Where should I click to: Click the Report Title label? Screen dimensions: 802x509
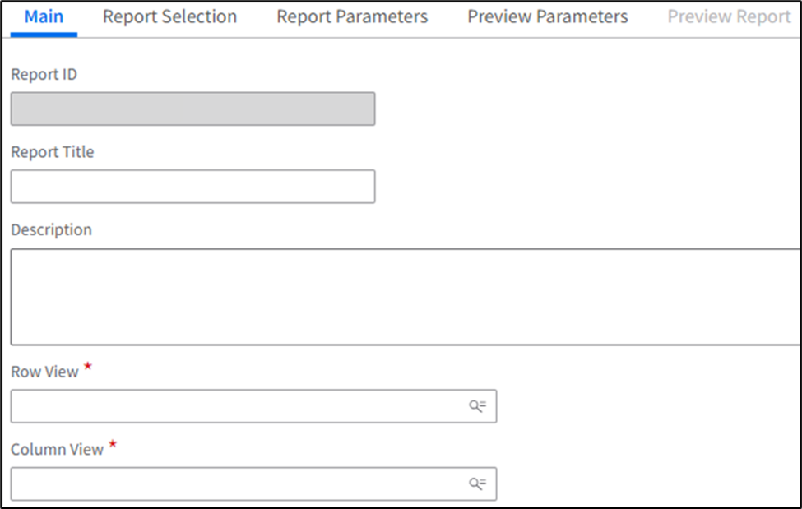click(52, 152)
